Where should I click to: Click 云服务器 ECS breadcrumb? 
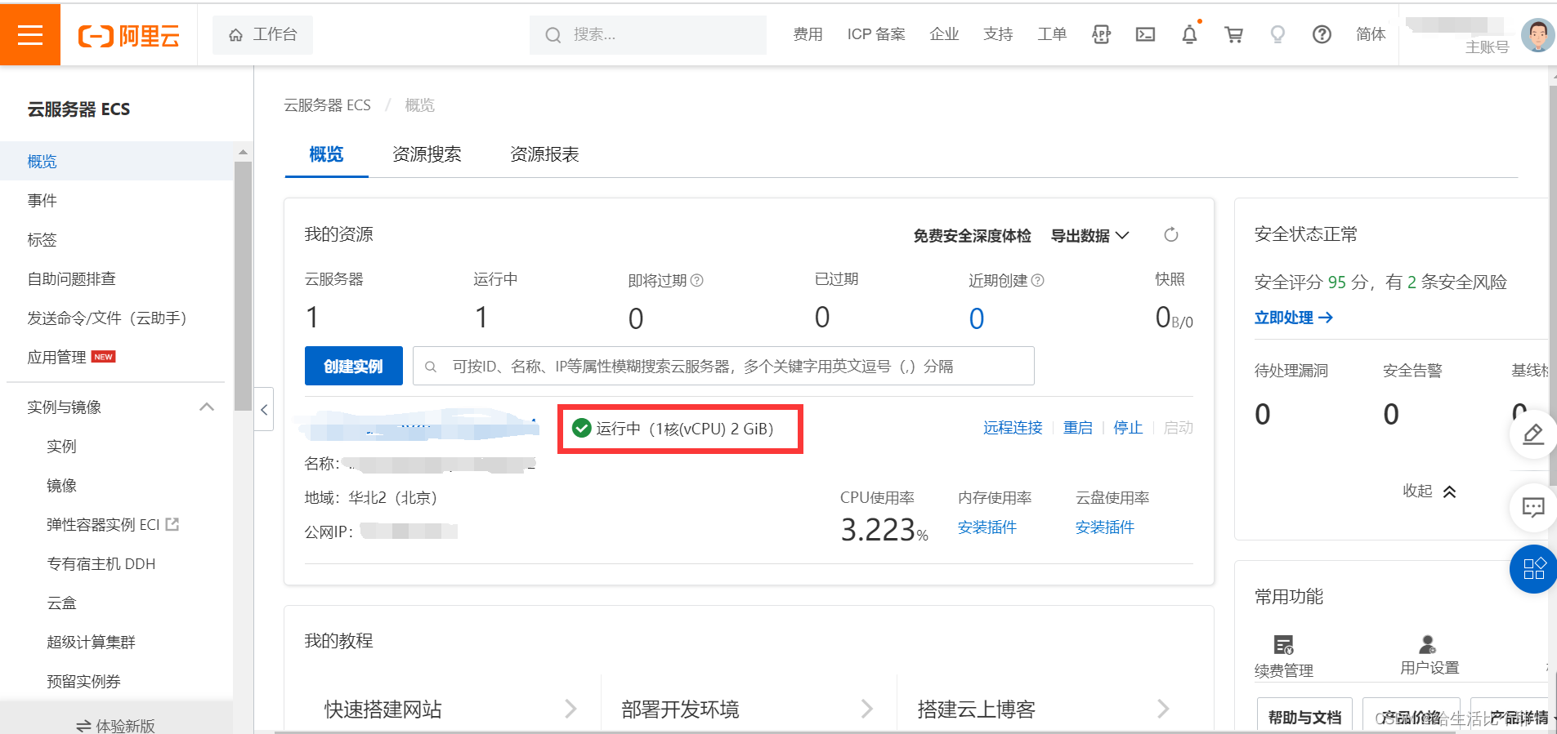327,105
